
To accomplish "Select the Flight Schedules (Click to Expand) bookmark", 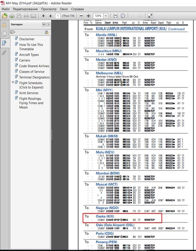I will [x=31, y=85].
